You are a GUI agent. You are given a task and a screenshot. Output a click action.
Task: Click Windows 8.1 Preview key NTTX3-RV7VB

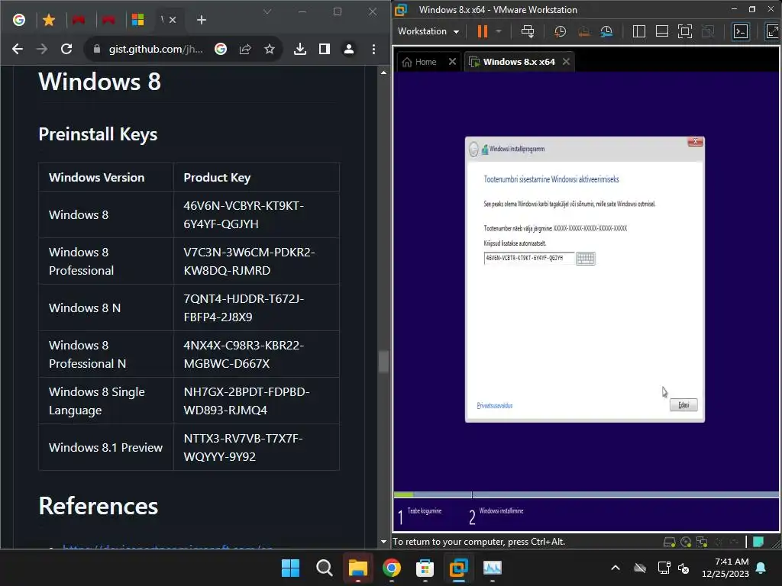tap(243, 447)
